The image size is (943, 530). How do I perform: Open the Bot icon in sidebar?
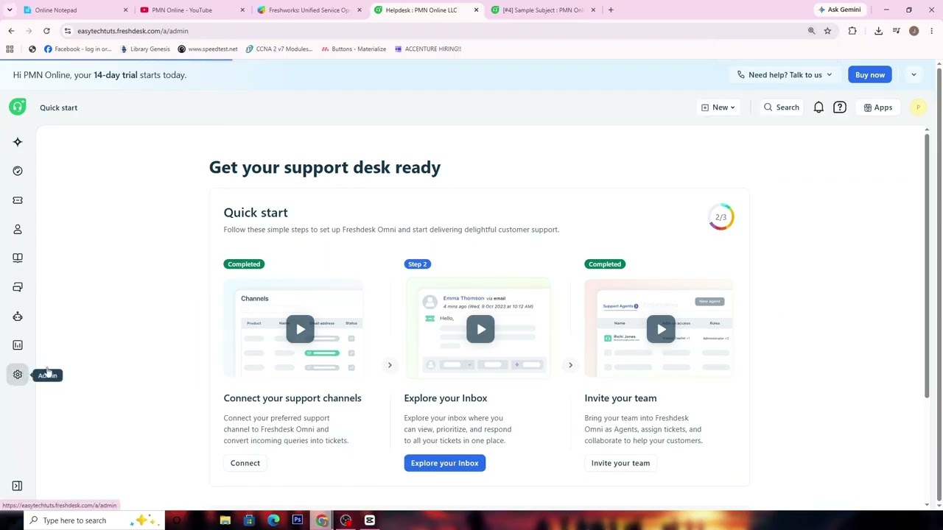pos(18,317)
